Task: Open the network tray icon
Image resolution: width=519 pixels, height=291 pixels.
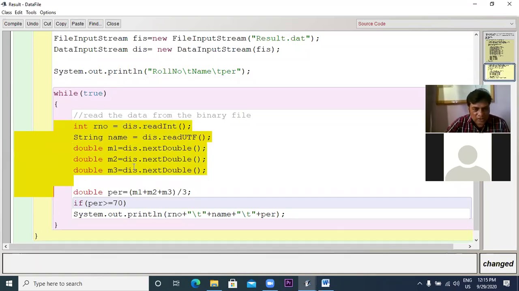Action: tap(448, 284)
